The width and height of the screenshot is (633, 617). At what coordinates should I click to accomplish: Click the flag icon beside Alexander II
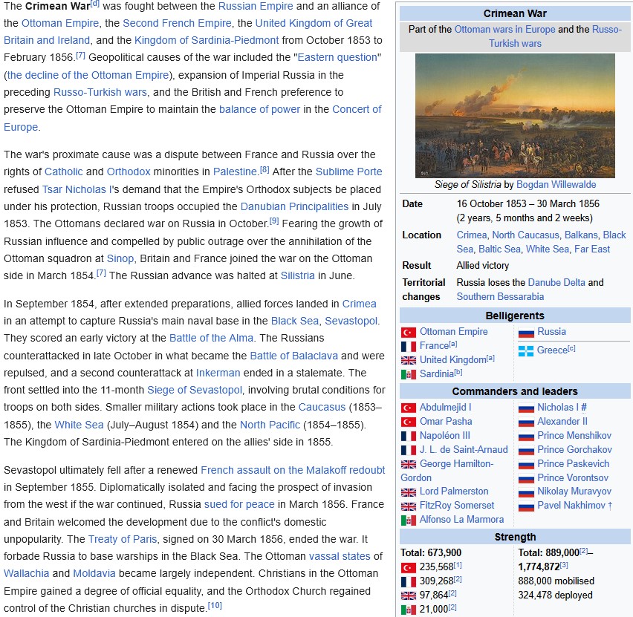tap(526, 422)
